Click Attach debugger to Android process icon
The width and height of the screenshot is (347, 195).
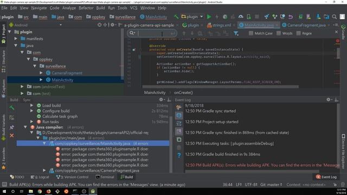click(x=249, y=17)
